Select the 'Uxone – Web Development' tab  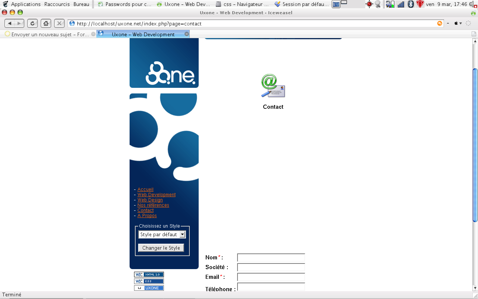[143, 34]
